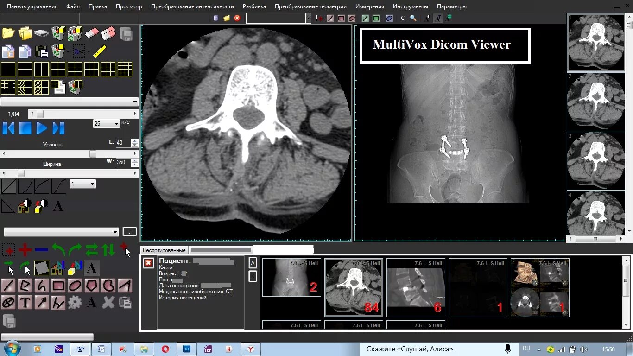The height and width of the screenshot is (356, 633).
Task: Open the wide dropdown below layout icons
Action: (x=70, y=102)
